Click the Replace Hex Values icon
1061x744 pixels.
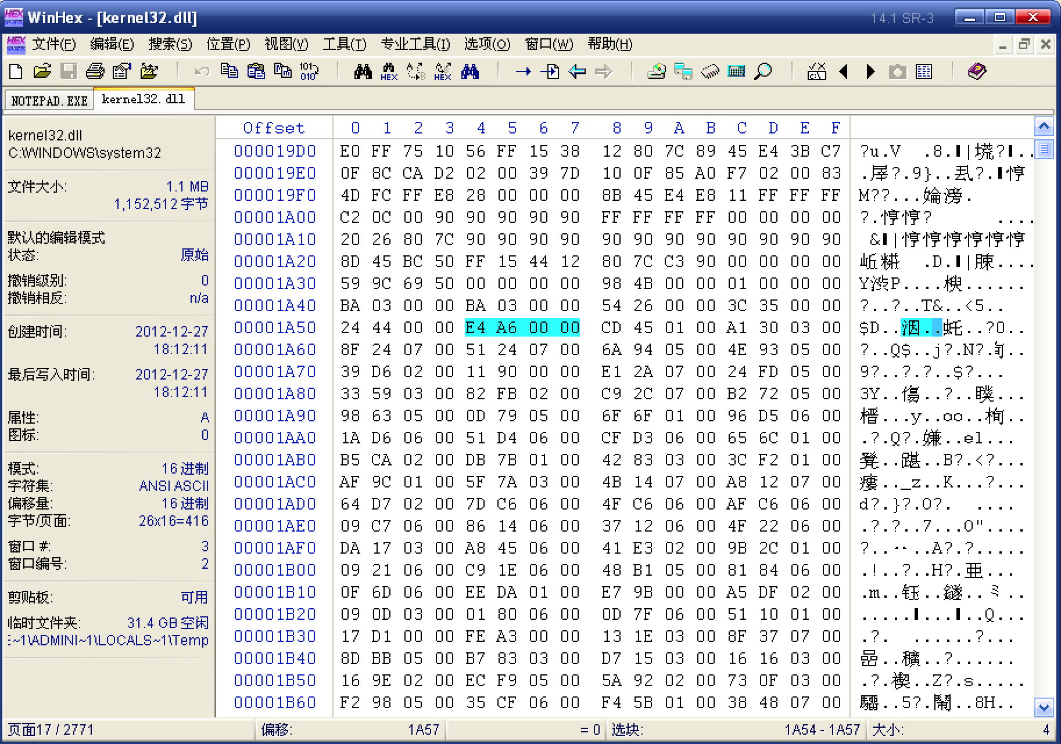(x=442, y=71)
